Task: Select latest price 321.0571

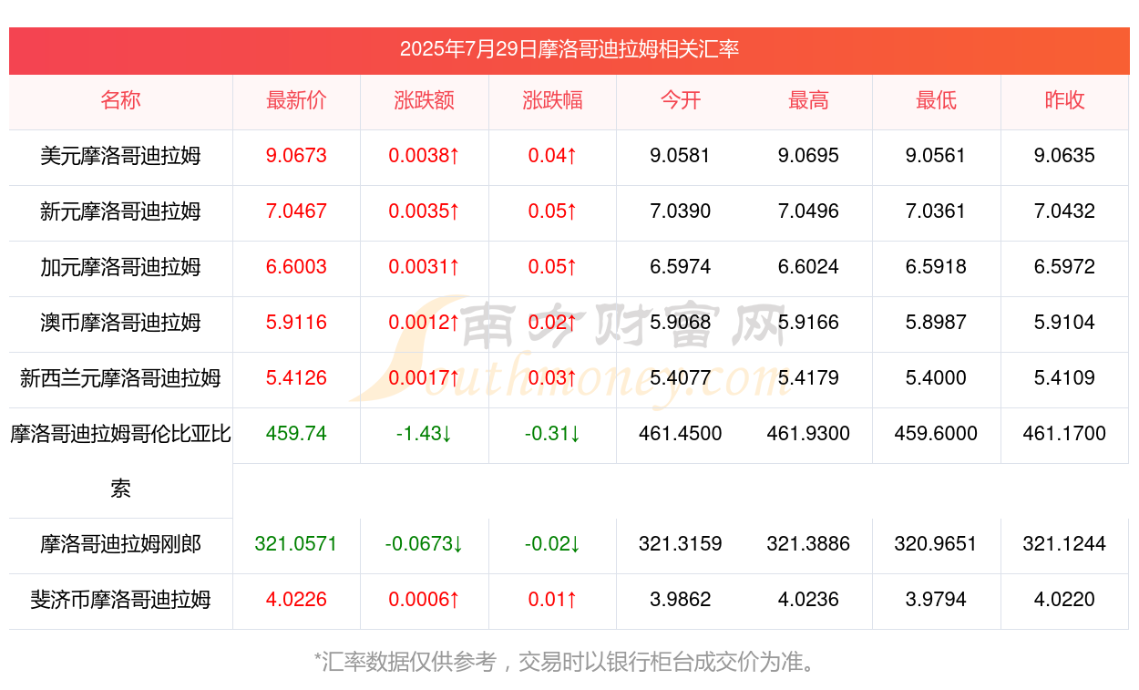Action: pyautogui.click(x=296, y=544)
